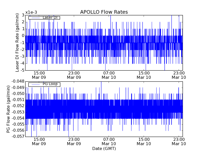Click '15:00 Mar 09' under the Laser DI plot
This screenshot has width=203, height=152.
39,75
